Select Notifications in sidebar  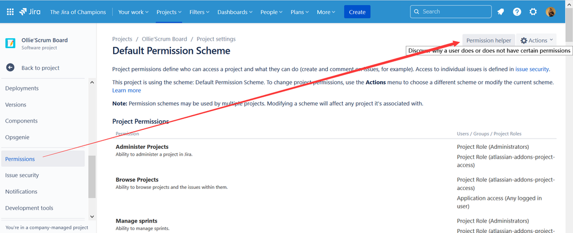point(21,191)
